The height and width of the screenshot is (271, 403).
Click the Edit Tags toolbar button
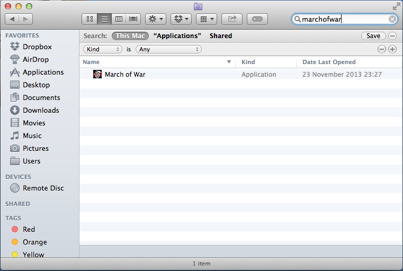click(x=257, y=19)
